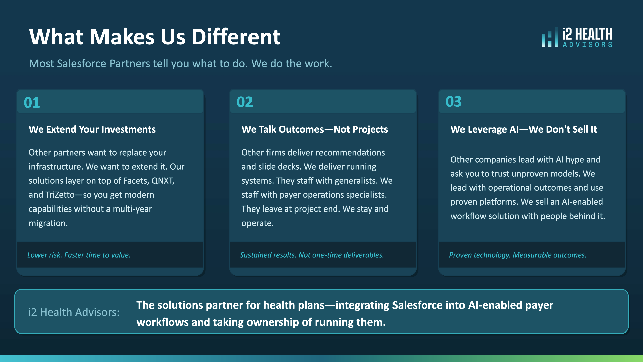Screen dimensions: 643x362
Task: Select "We Leverage AI—We Don't Sell It" heading
Action: click(x=524, y=129)
